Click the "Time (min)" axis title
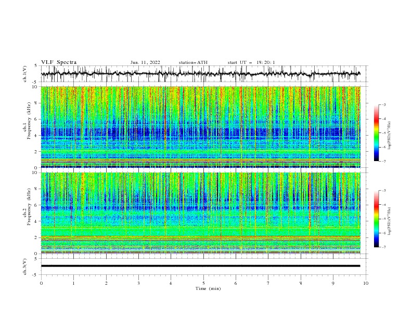412x318 pixels. [208, 288]
